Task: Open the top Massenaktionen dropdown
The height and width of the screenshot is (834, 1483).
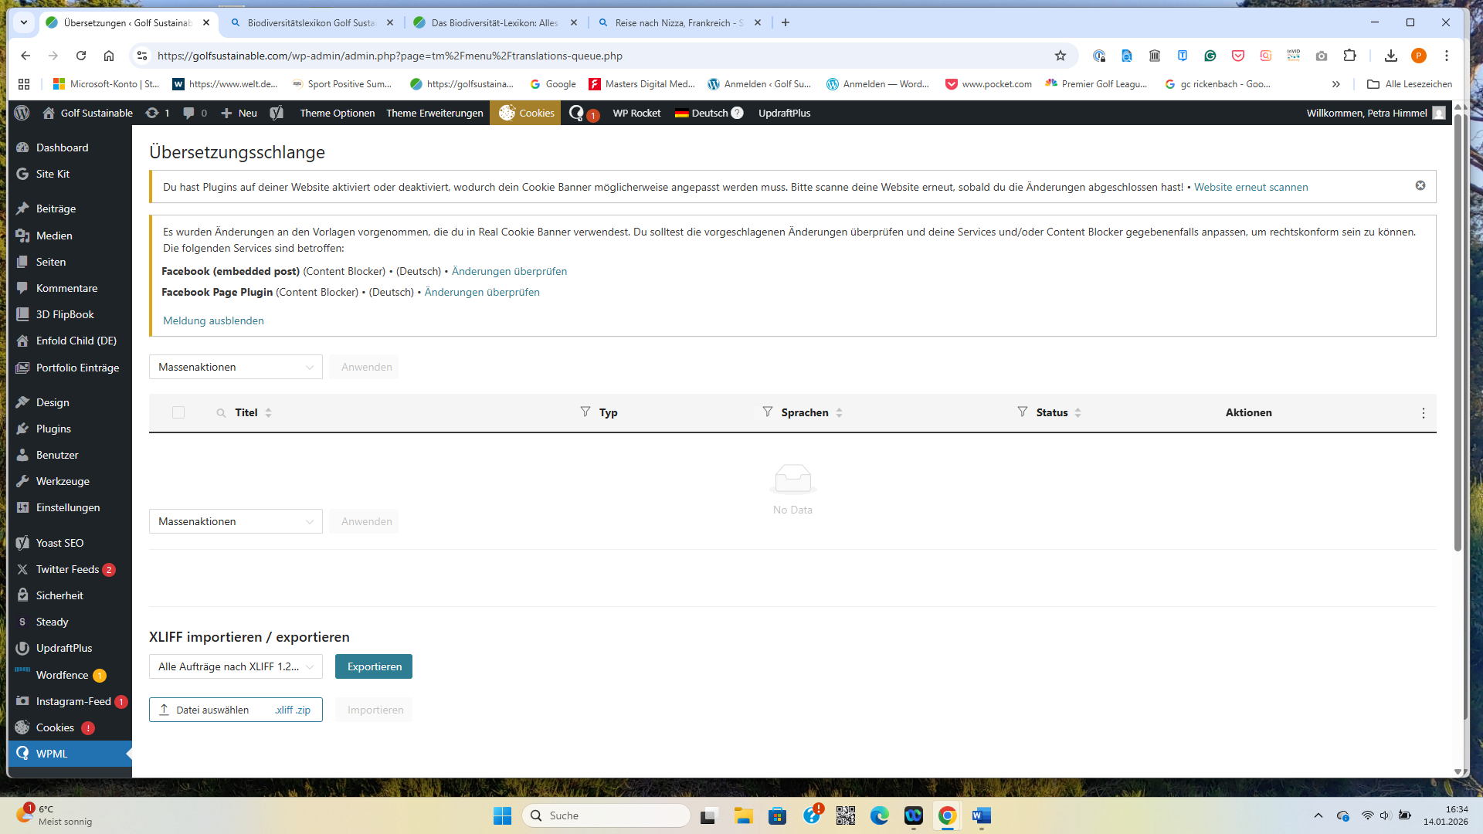Action: [236, 367]
